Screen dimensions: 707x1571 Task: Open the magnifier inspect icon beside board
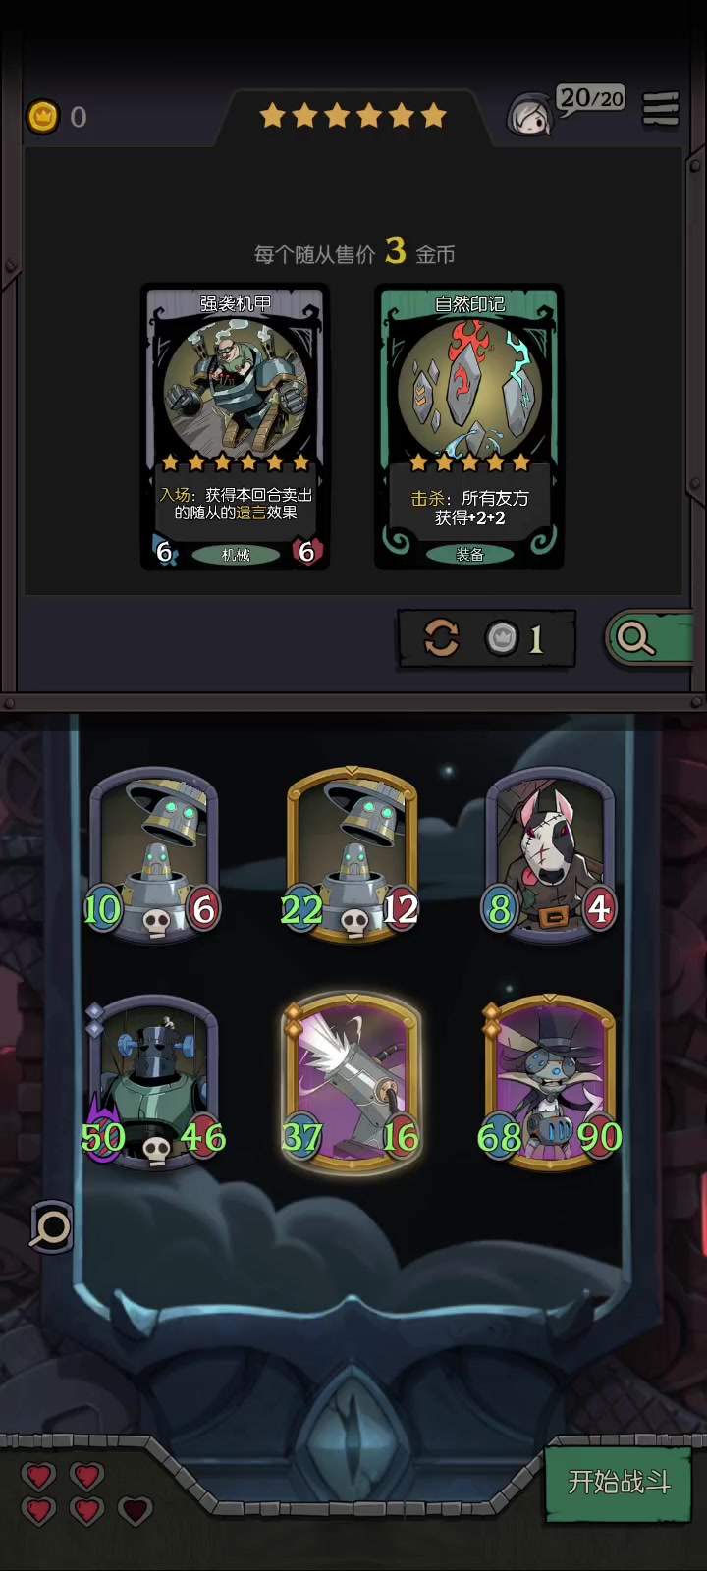[x=52, y=1226]
